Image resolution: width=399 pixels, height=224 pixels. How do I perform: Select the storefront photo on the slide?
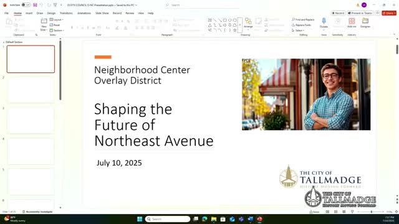(x=306, y=95)
